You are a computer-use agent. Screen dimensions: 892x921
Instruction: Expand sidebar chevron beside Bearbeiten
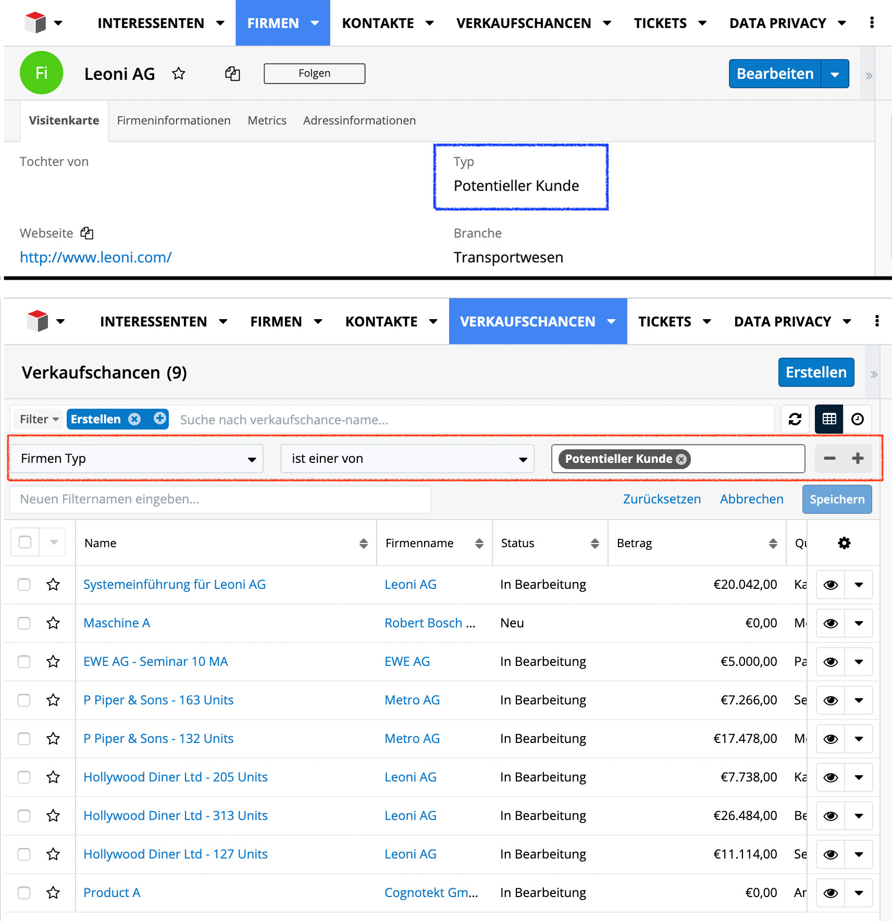[869, 76]
